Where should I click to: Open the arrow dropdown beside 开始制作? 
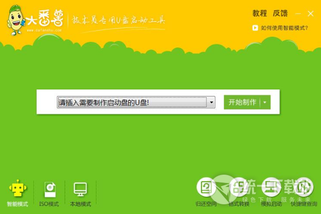coord(265,102)
